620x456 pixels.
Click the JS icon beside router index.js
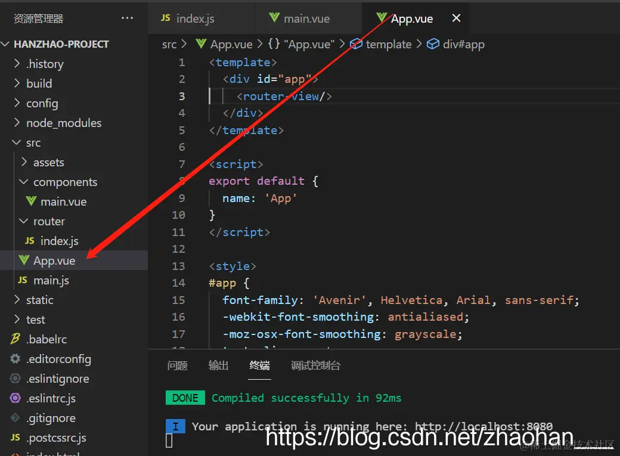tap(30, 240)
